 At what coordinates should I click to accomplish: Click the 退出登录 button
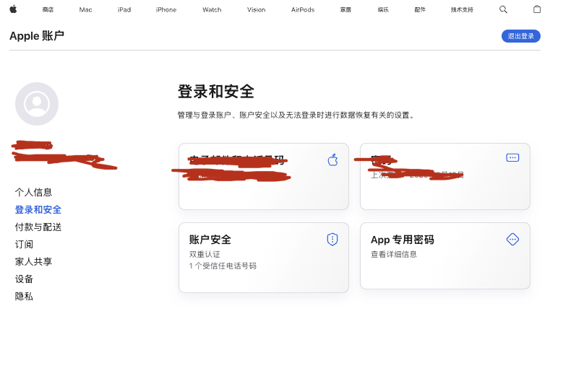[521, 36]
